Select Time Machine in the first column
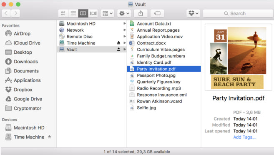274x155 pixels. [92, 43]
